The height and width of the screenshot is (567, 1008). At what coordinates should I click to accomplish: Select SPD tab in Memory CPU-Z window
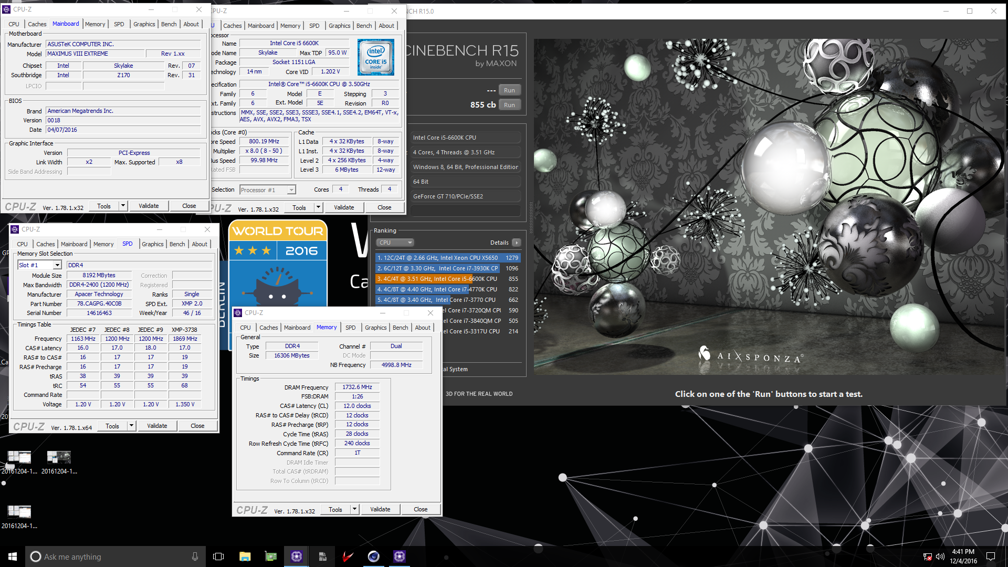(x=350, y=328)
